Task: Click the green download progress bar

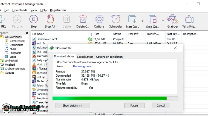Action: coord(115,98)
